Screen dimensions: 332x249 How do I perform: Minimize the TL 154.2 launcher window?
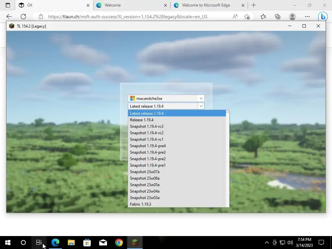290,26
